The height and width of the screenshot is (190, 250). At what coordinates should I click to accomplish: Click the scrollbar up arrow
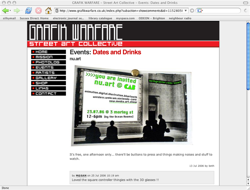tap(248, 179)
